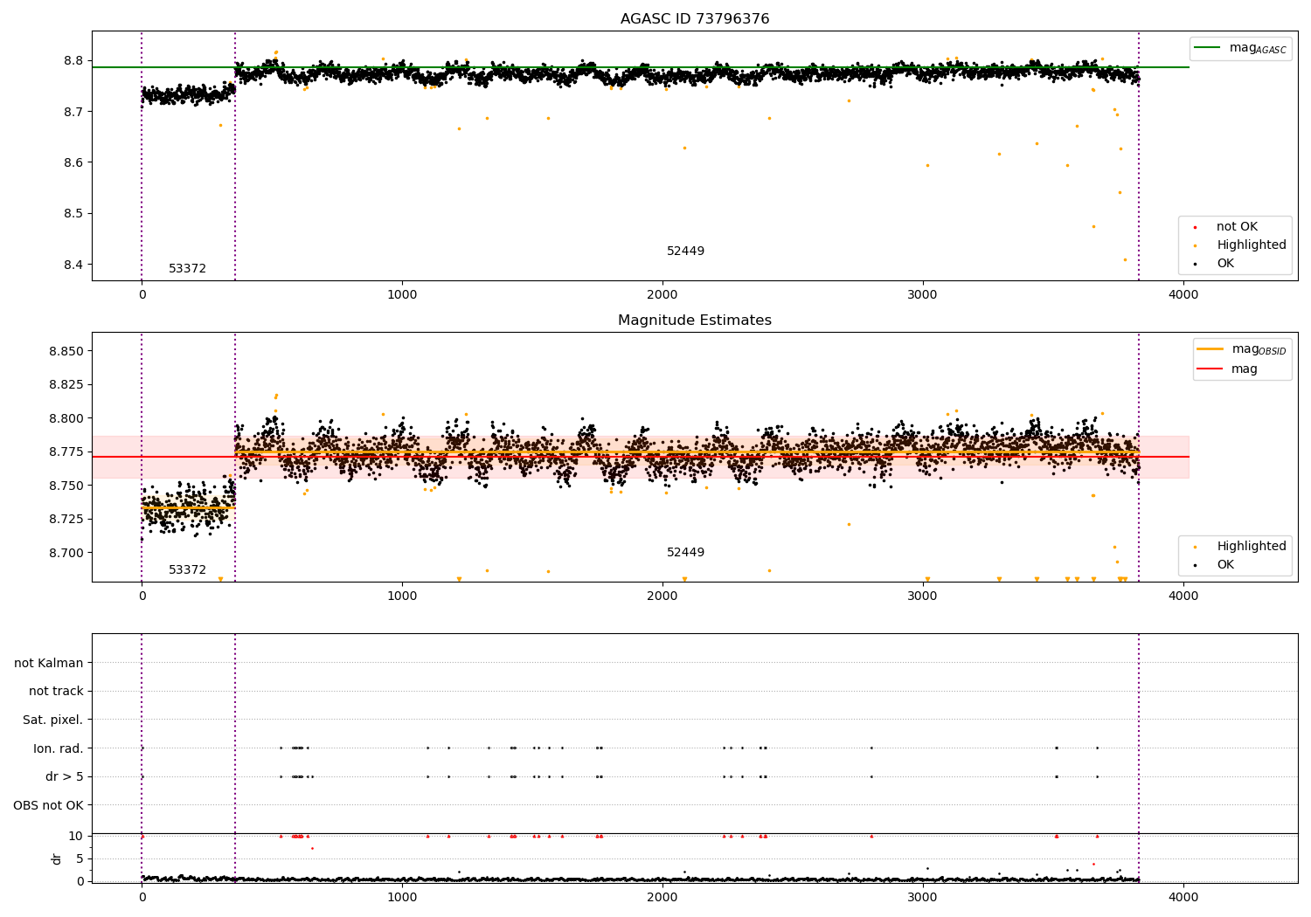Click the 52449 obsid label in middle plot
This screenshot has width=1311, height=917.
(685, 553)
